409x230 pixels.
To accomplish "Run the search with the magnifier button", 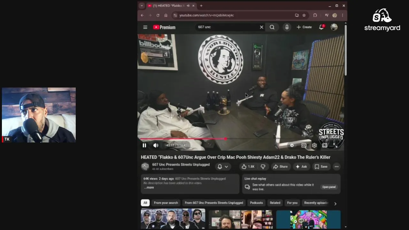I will coord(272,27).
